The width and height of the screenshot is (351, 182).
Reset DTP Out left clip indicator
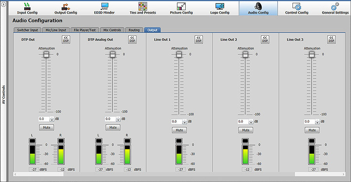coord(32,141)
